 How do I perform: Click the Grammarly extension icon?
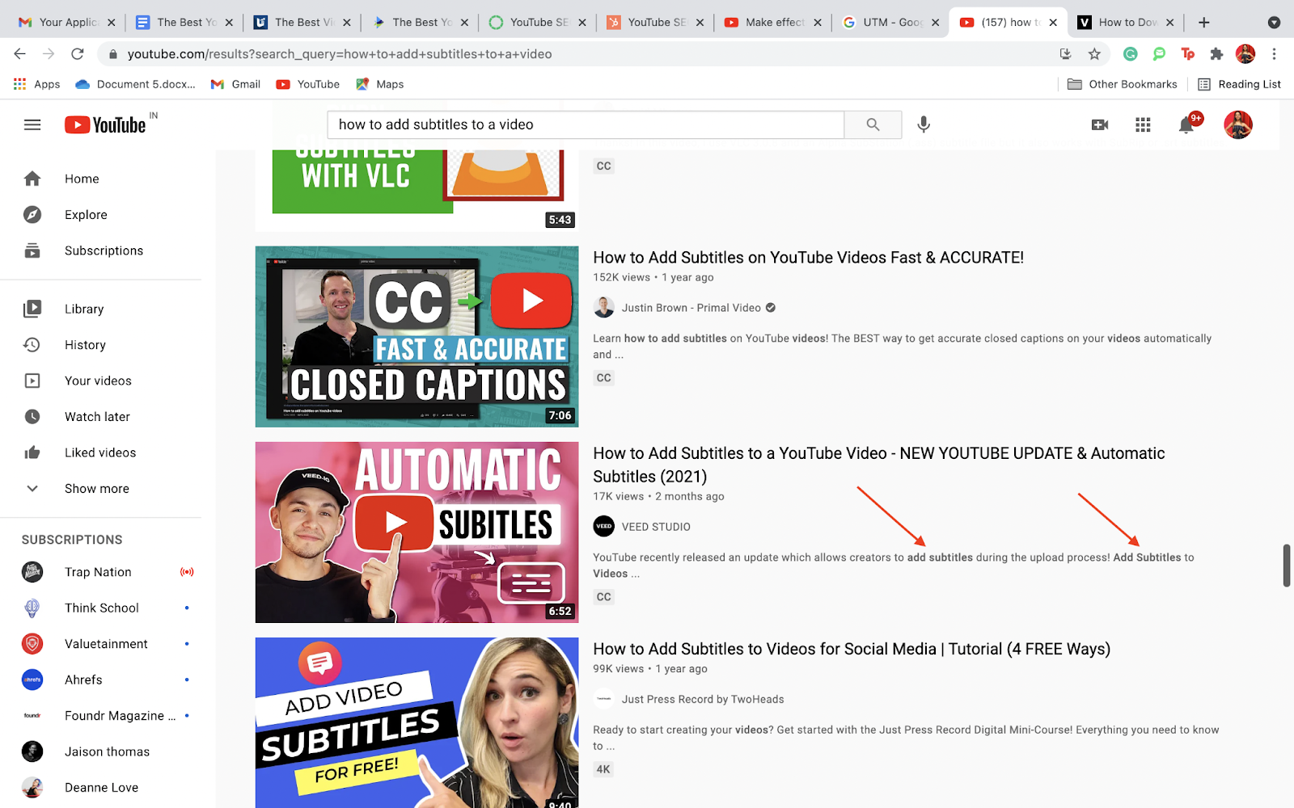[1131, 54]
